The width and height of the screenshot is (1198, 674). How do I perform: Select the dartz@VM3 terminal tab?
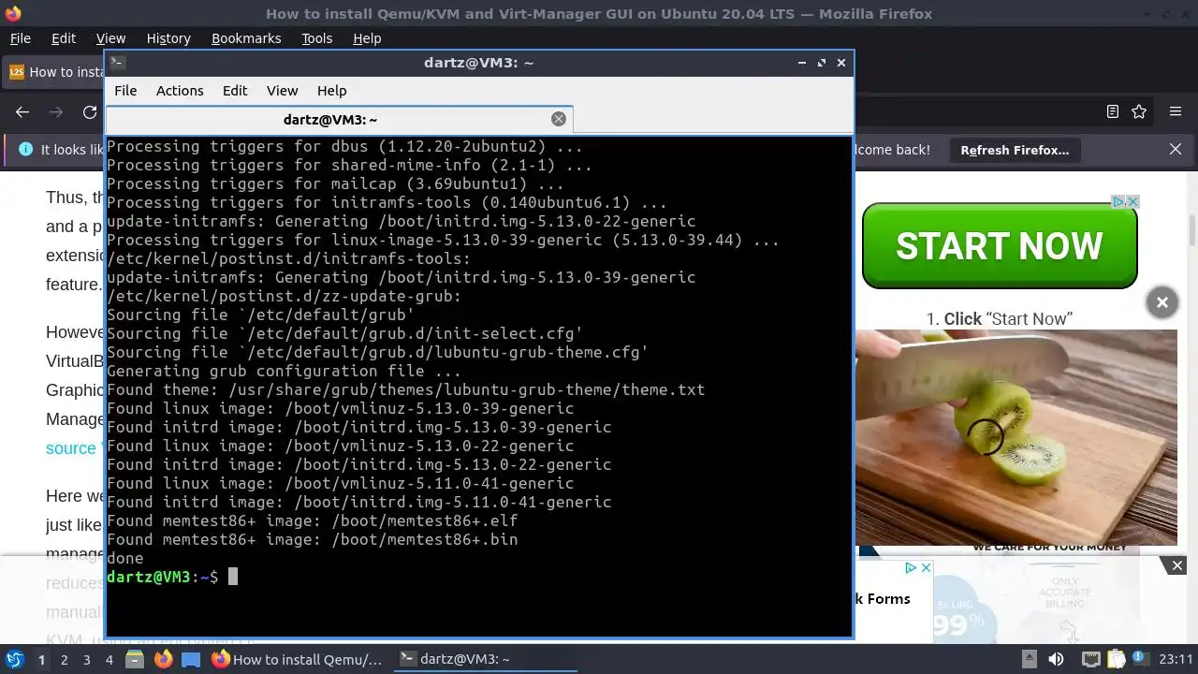pyautogui.click(x=339, y=120)
